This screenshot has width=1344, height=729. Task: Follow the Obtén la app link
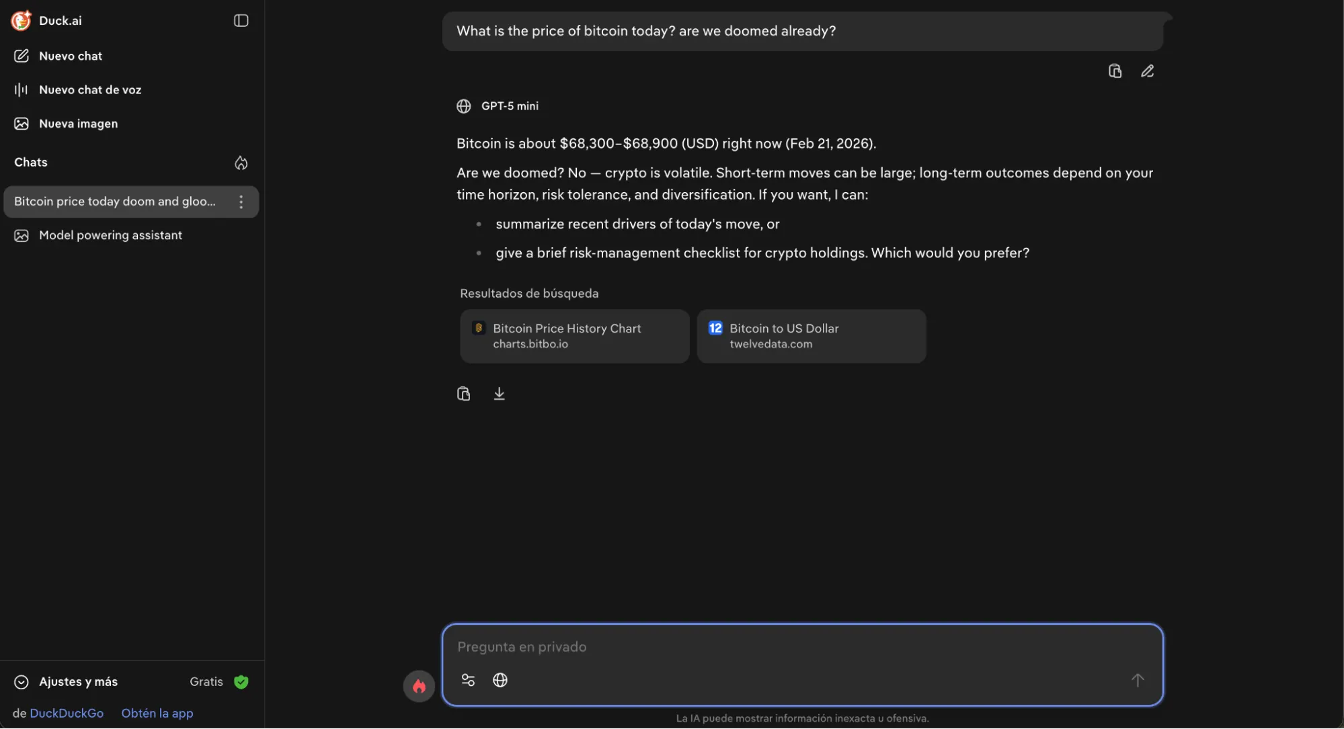click(157, 713)
